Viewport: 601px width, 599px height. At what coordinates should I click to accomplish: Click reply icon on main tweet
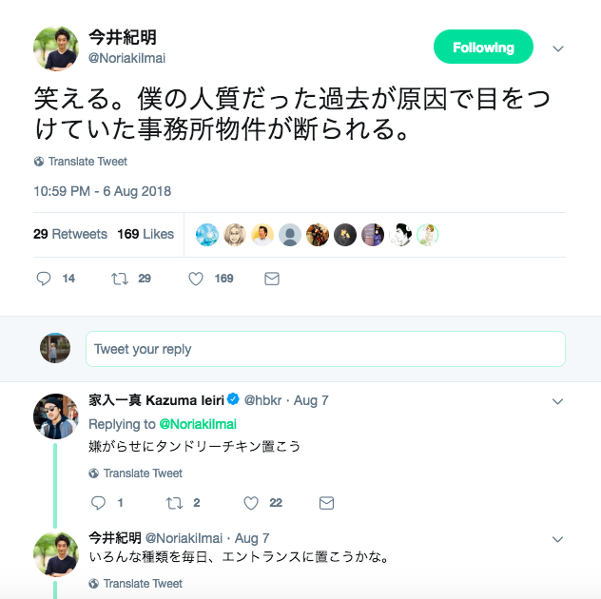(x=43, y=279)
